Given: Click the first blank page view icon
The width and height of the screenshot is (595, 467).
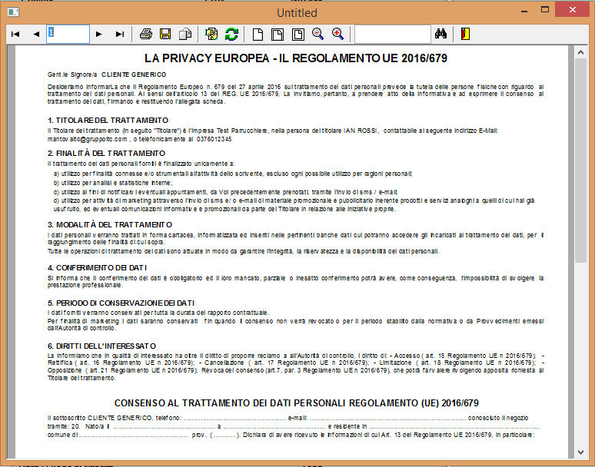Looking at the screenshot, I should [258, 35].
